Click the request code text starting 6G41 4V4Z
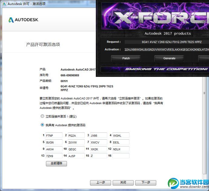The width and height of the screenshot is (209, 191). click(x=87, y=88)
